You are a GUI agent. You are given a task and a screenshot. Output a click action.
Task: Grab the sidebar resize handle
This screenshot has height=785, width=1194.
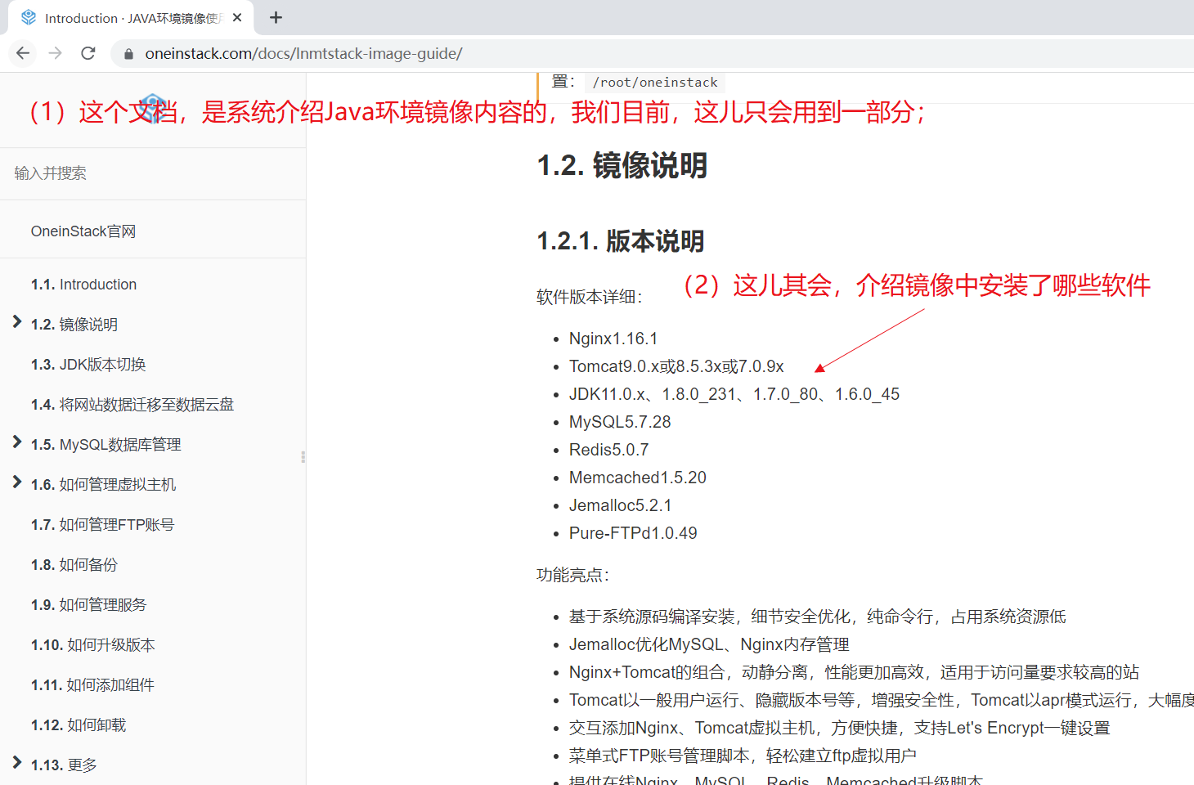pyautogui.click(x=303, y=457)
